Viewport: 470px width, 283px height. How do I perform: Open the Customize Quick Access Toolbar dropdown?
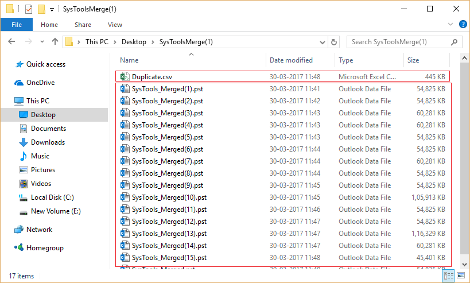click(x=52, y=10)
